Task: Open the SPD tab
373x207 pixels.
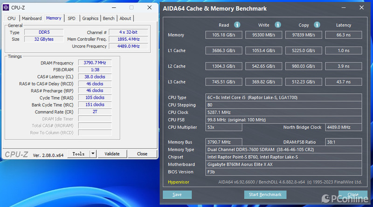Action: 71,18
